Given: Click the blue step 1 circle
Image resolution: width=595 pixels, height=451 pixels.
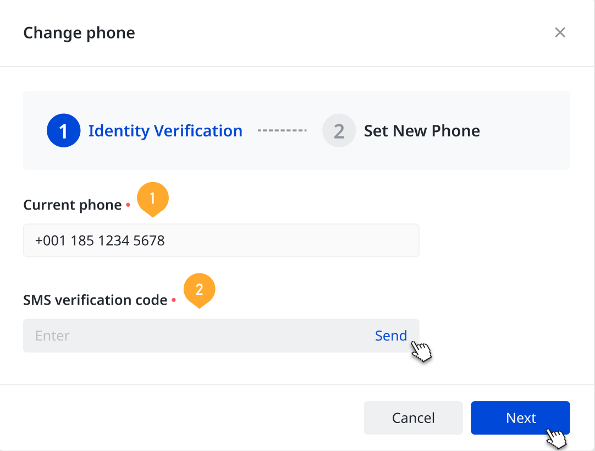Looking at the screenshot, I should (x=64, y=130).
